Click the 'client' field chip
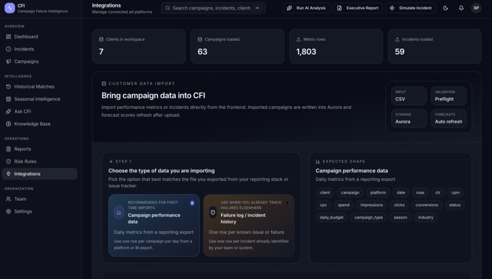This screenshot has height=279, width=492. click(325, 193)
